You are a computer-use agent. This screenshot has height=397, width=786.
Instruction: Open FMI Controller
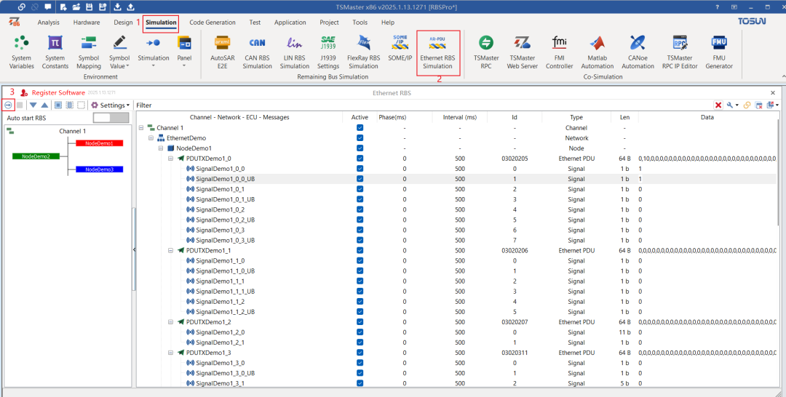tap(559, 52)
